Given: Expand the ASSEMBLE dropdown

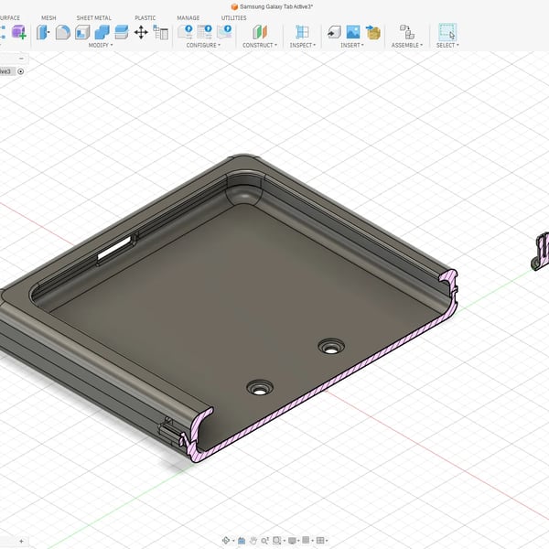Looking at the screenshot, I should pos(407,45).
